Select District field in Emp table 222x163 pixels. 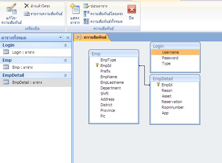(106, 105)
